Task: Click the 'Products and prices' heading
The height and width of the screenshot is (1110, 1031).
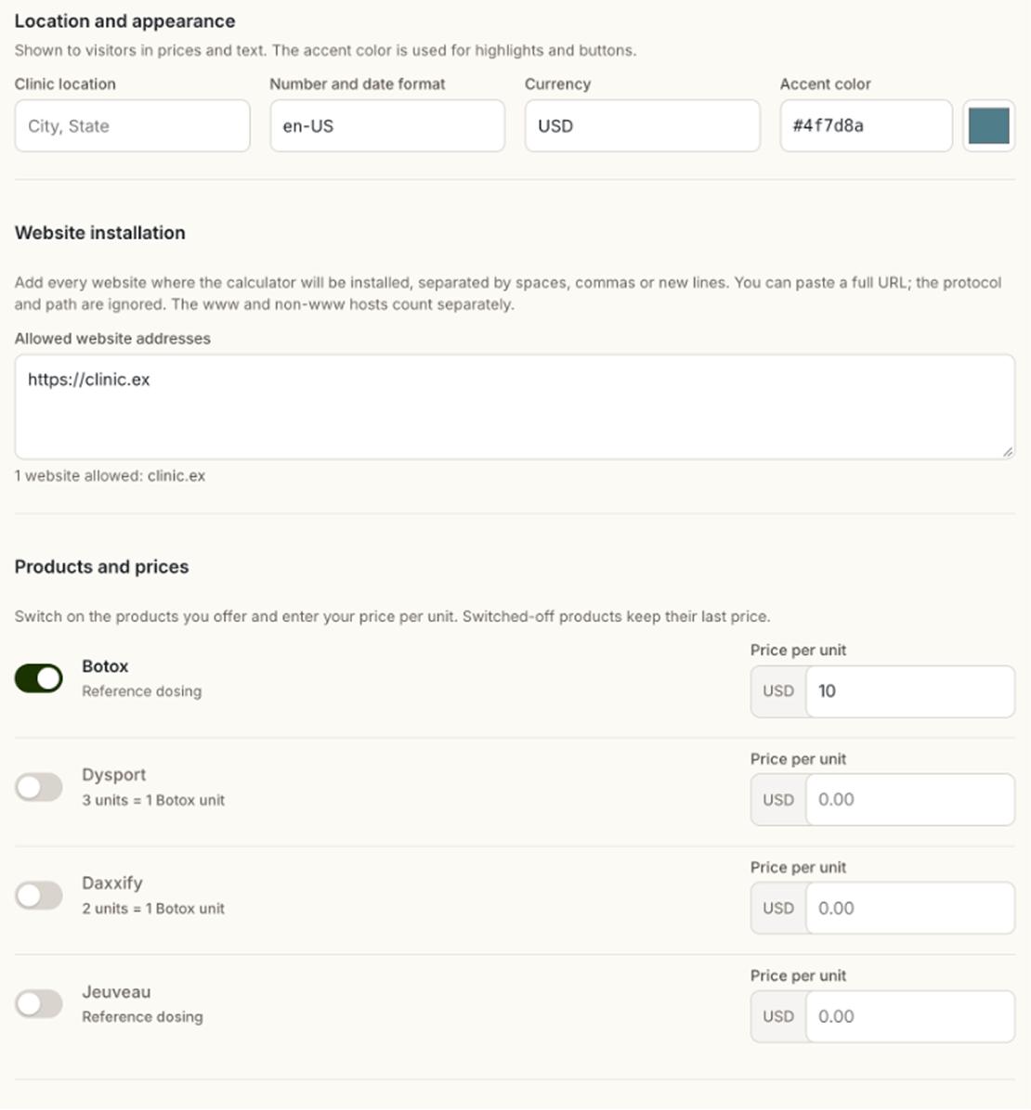Action: 101,567
